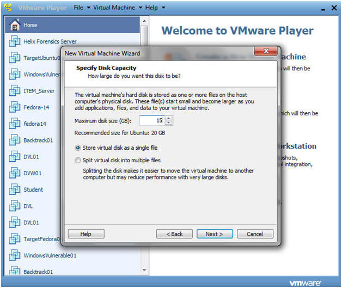
Task: Click the DVL VM icon
Action: pos(15,206)
